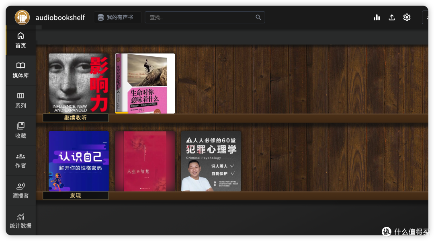
Task: Open 演播者 narrators in sidebar
Action: [x=21, y=191]
